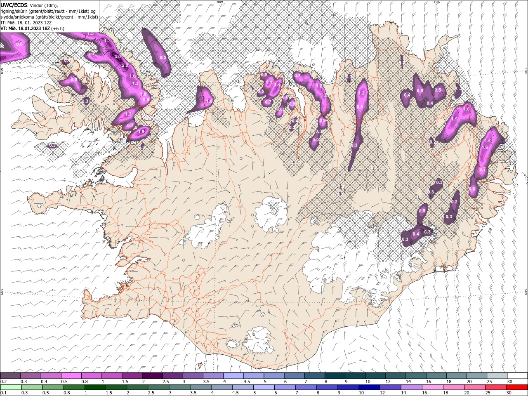Screen dimensions: 528x396
Task: Click the '15W' longitude label
Action: [x=437, y=2]
